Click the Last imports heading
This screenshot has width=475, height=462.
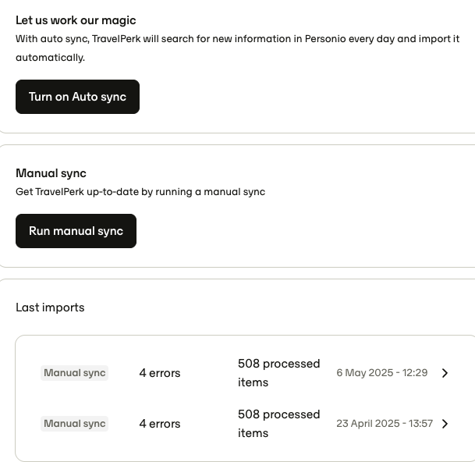(x=50, y=307)
